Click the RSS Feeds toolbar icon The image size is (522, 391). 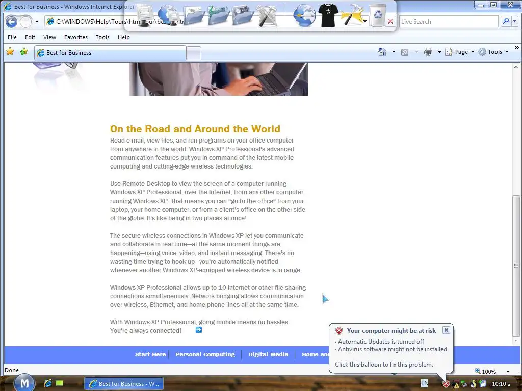coord(404,52)
